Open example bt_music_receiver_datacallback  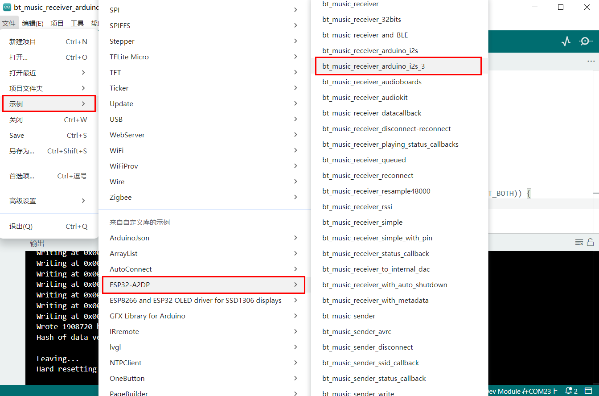coord(399,113)
